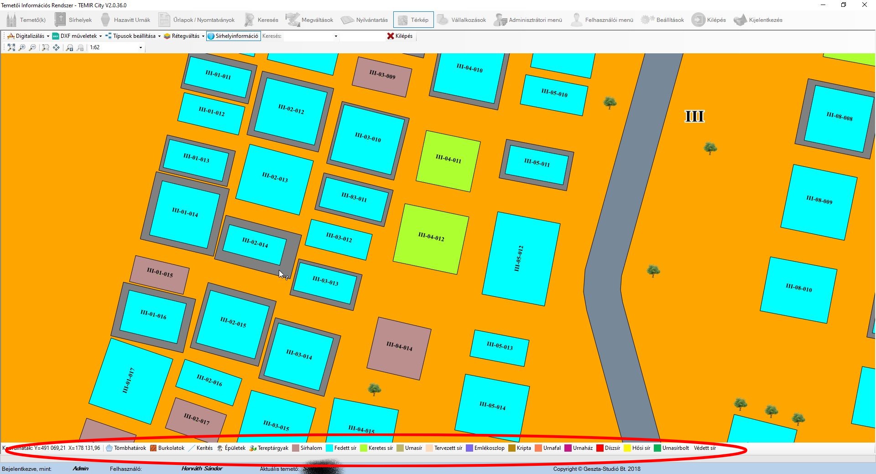This screenshot has height=474, width=876.
Task: Click the red X Kilépés button
Action: coord(400,36)
